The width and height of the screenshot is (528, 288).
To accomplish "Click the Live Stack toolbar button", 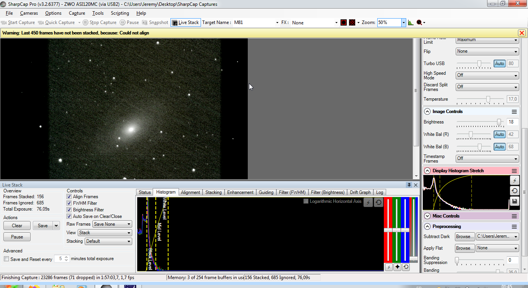I will pyautogui.click(x=186, y=22).
